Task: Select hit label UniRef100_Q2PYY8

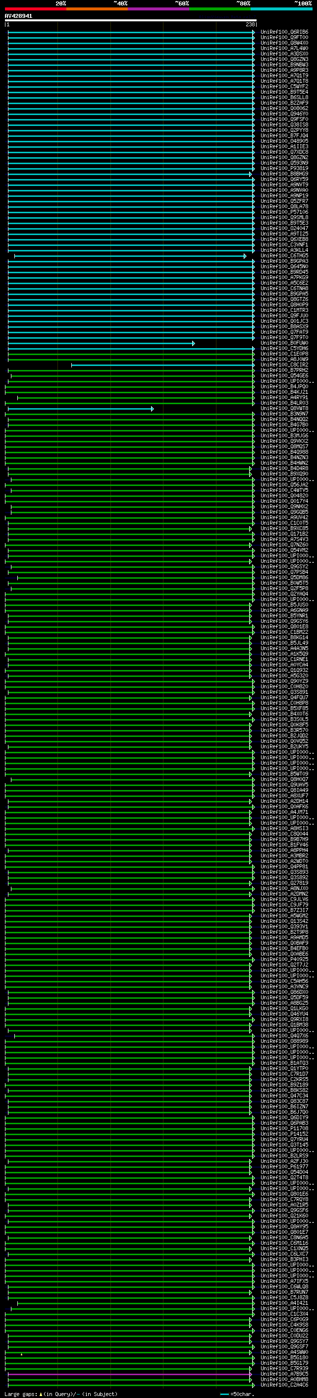Action: pyautogui.click(x=284, y=130)
